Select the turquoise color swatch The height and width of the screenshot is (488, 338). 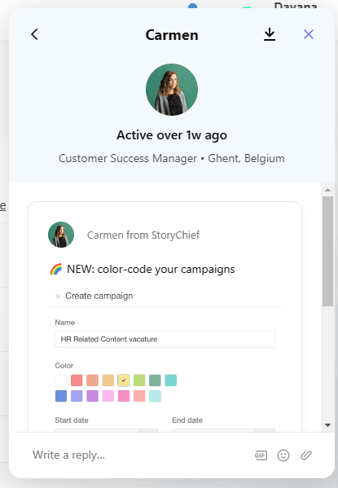[x=170, y=380]
